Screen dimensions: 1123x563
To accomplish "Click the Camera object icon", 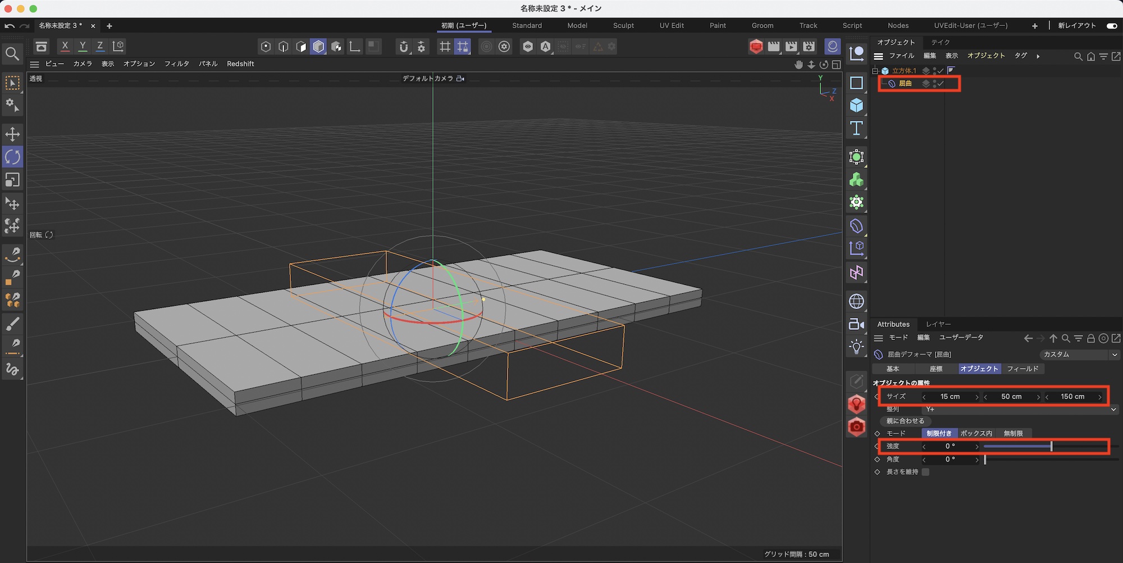I will pos(856,324).
